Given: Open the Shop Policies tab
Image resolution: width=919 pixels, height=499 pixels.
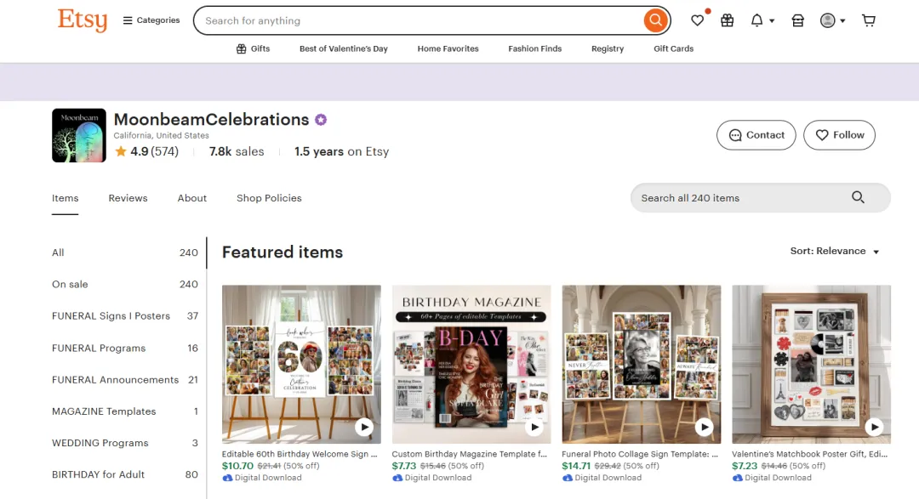Looking at the screenshot, I should pos(269,198).
